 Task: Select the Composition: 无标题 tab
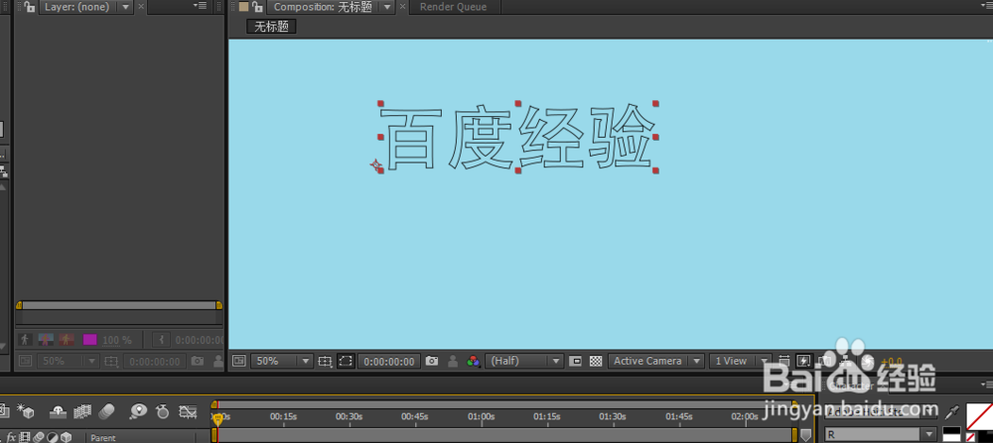[323, 7]
